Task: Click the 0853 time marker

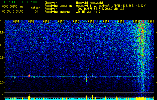Action: click(x=46, y=21)
